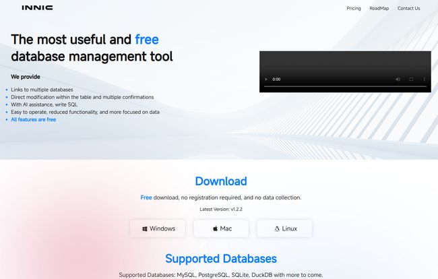
Task: Click the Linux penguin icon
Action: pyautogui.click(x=277, y=229)
